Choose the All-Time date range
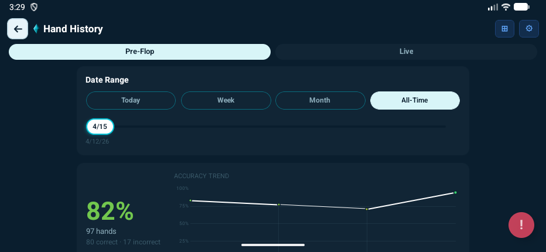 (415, 100)
